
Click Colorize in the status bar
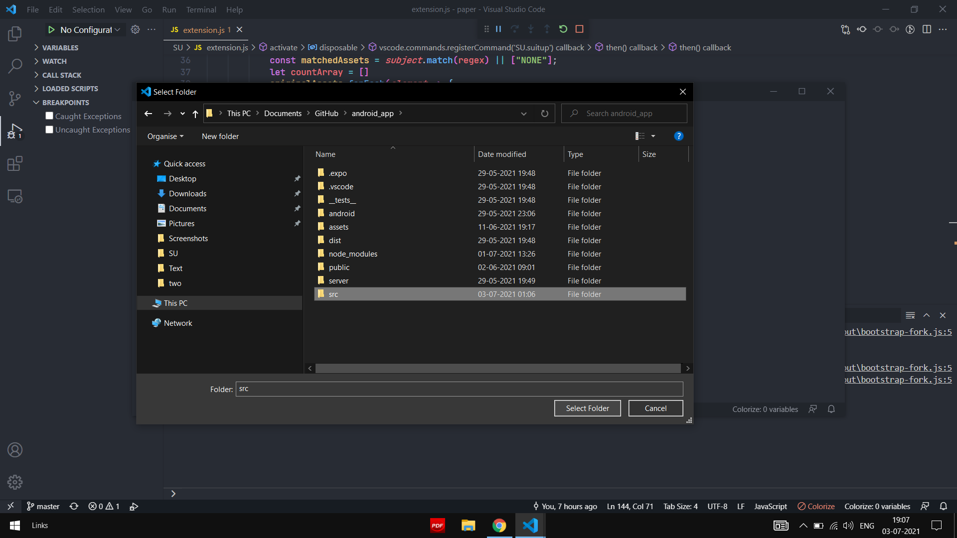pyautogui.click(x=816, y=506)
